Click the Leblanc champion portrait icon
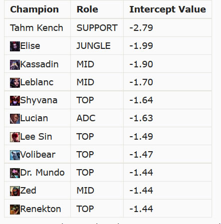Screen dimensions: 221x224 pyautogui.click(x=15, y=83)
